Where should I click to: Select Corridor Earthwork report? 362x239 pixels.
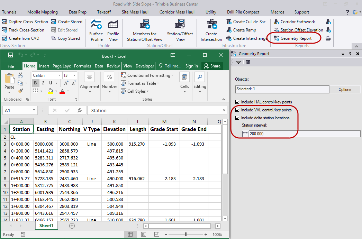297,22
